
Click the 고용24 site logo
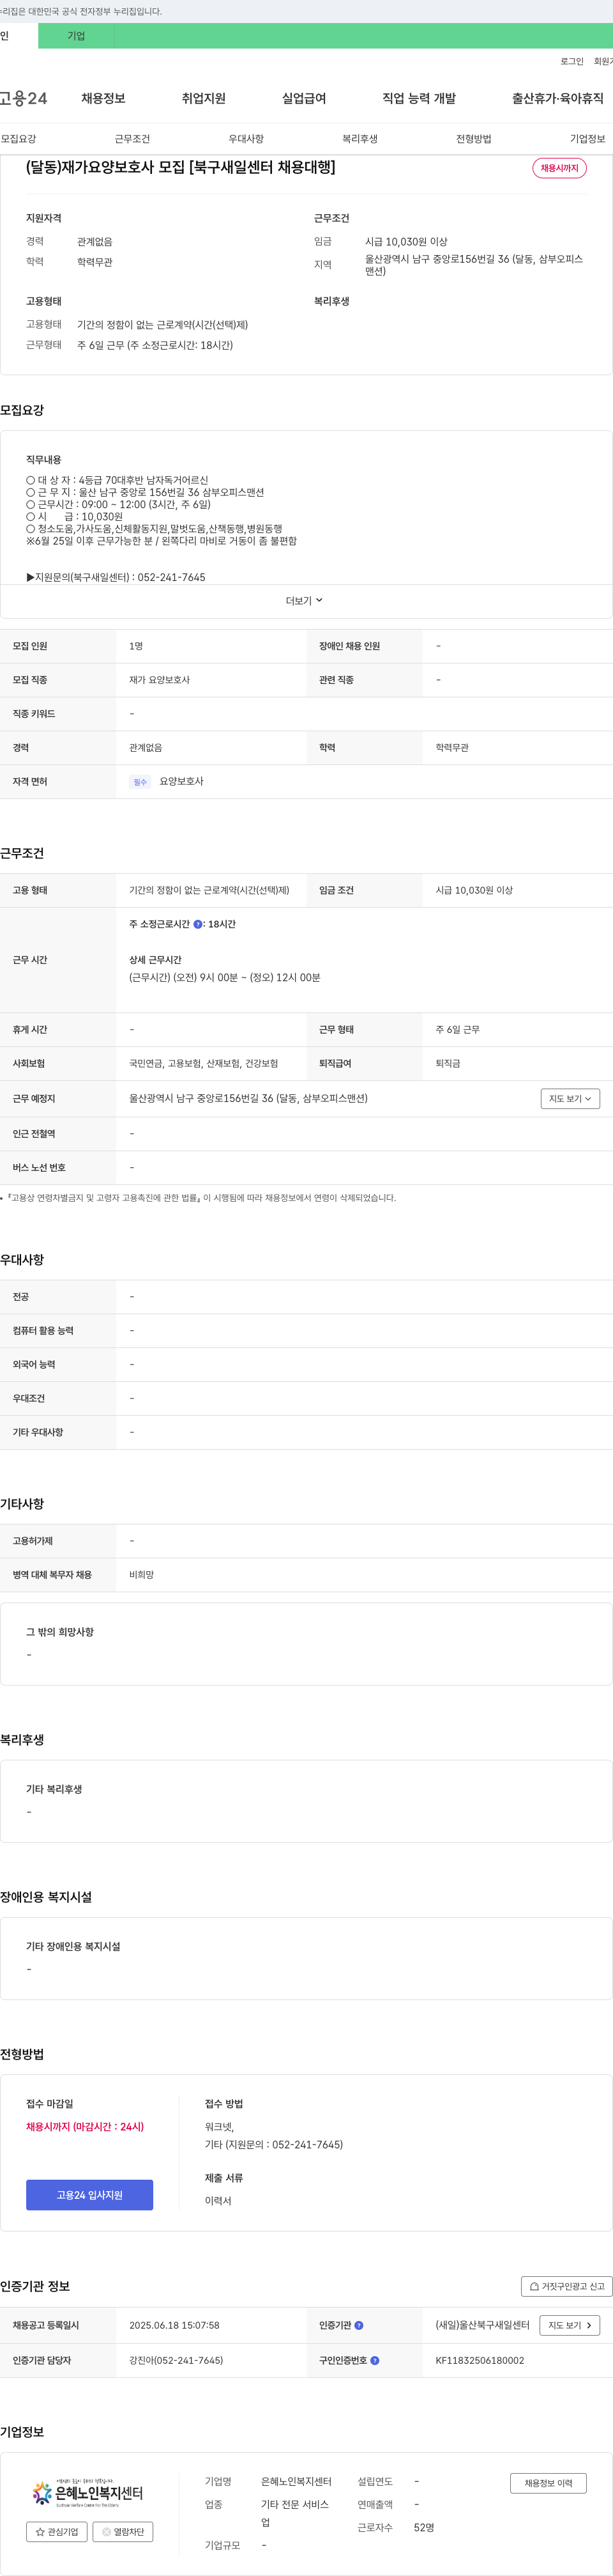pos(23,98)
